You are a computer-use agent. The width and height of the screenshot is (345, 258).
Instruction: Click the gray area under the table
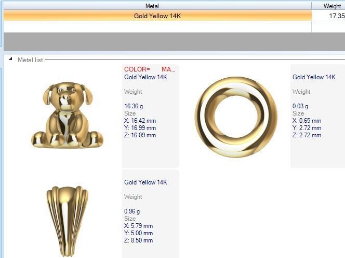tap(174, 41)
